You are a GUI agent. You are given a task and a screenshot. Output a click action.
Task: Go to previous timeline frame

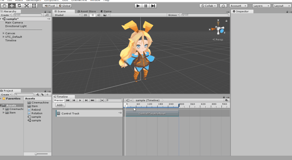(74, 100)
